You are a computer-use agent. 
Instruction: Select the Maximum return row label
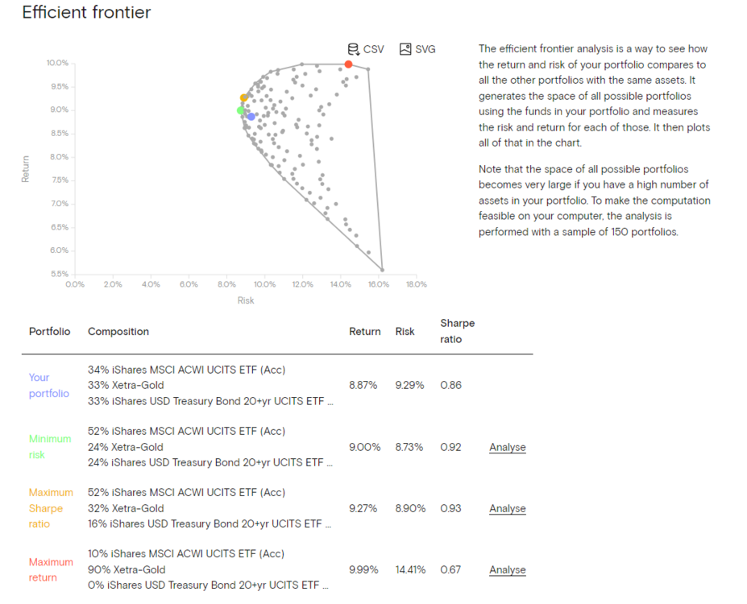(50, 569)
